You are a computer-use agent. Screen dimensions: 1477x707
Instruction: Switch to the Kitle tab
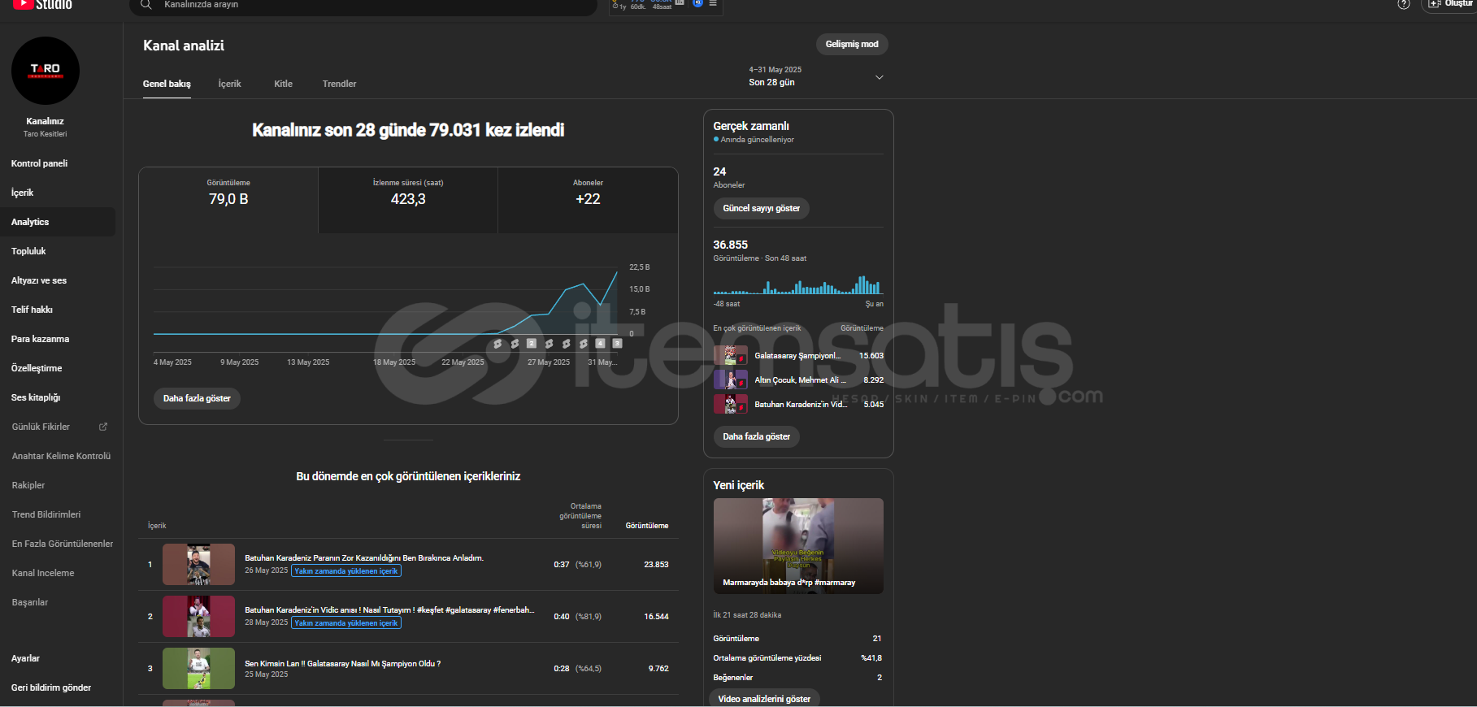point(283,84)
